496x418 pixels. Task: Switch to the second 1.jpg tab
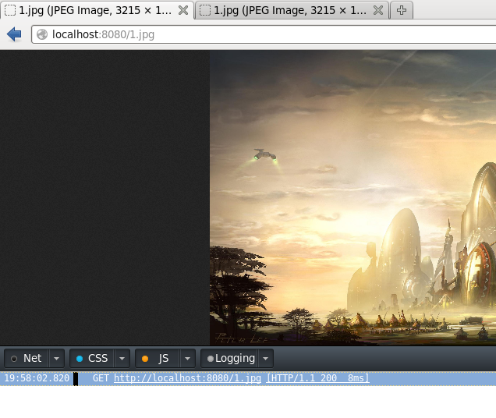tap(292, 10)
